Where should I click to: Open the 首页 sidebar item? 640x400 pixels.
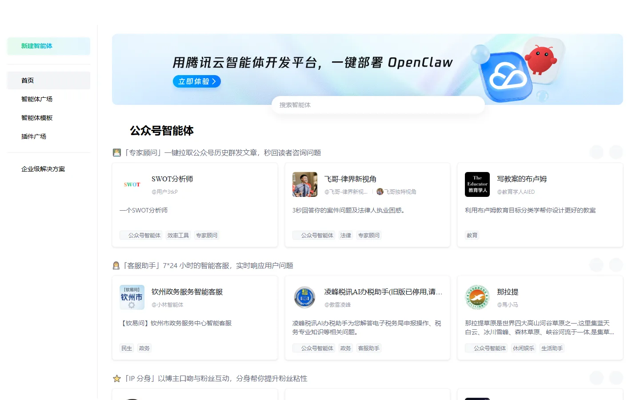[x=48, y=80]
